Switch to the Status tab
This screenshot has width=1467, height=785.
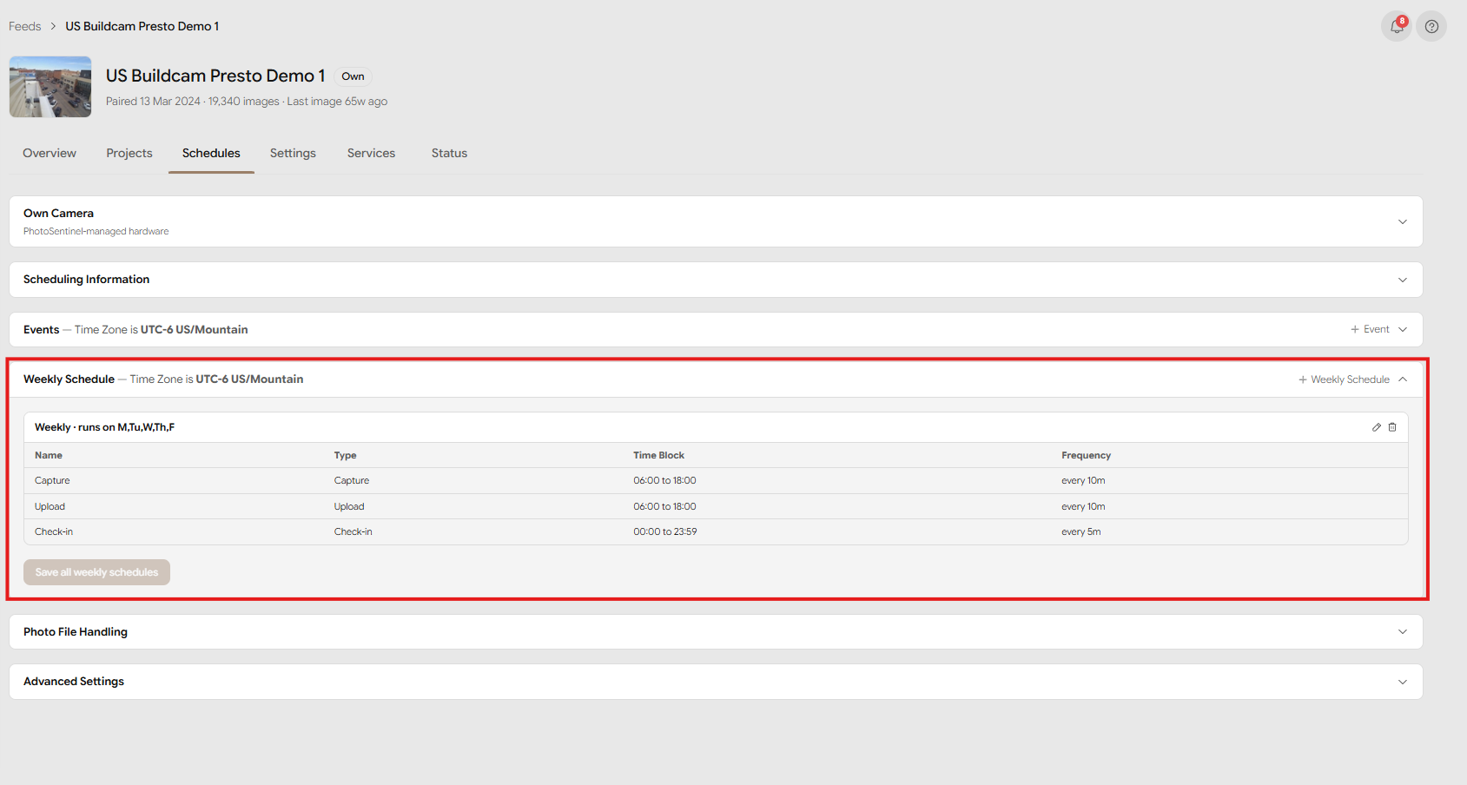pos(449,153)
